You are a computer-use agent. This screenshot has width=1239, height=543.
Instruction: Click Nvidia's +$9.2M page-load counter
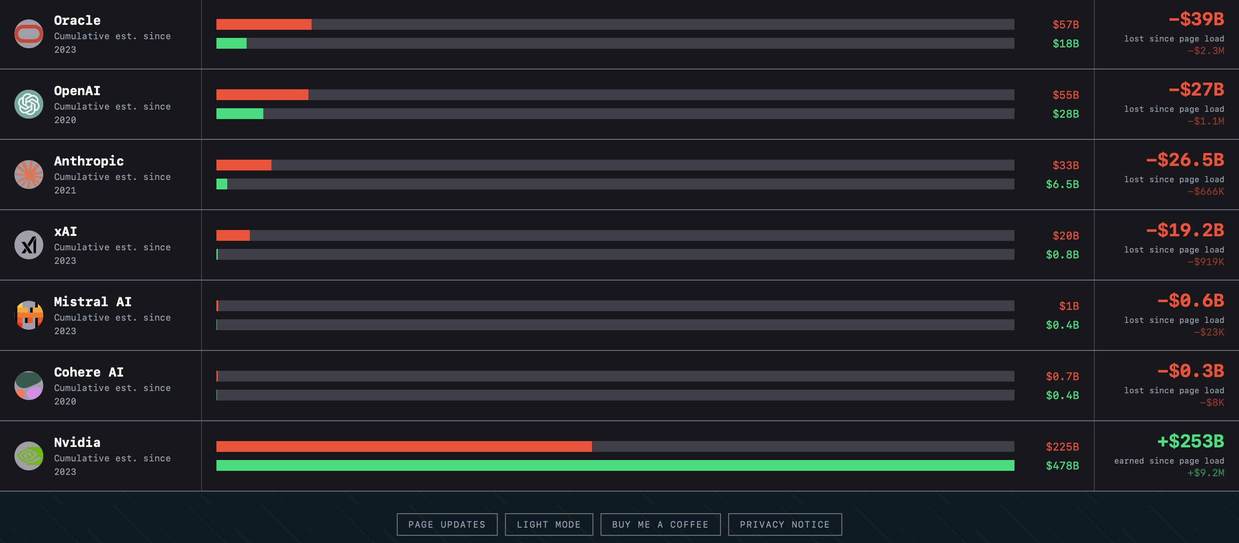(x=1206, y=472)
